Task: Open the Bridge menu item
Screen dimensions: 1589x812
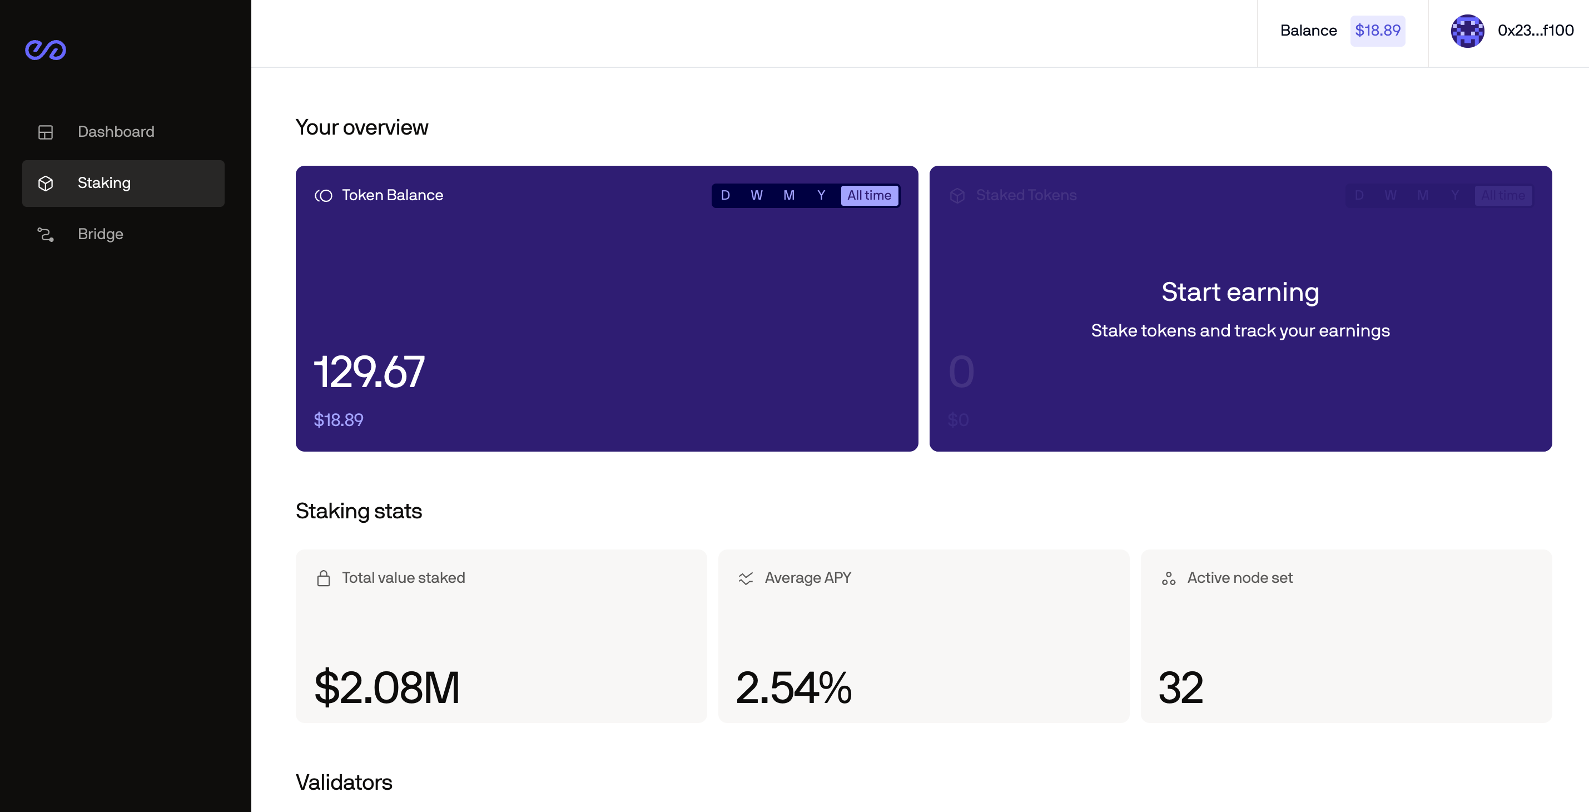Action: coord(101,235)
